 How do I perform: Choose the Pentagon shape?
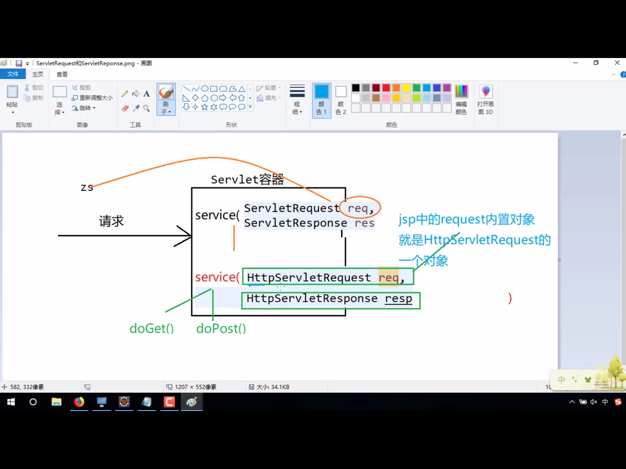click(205, 98)
